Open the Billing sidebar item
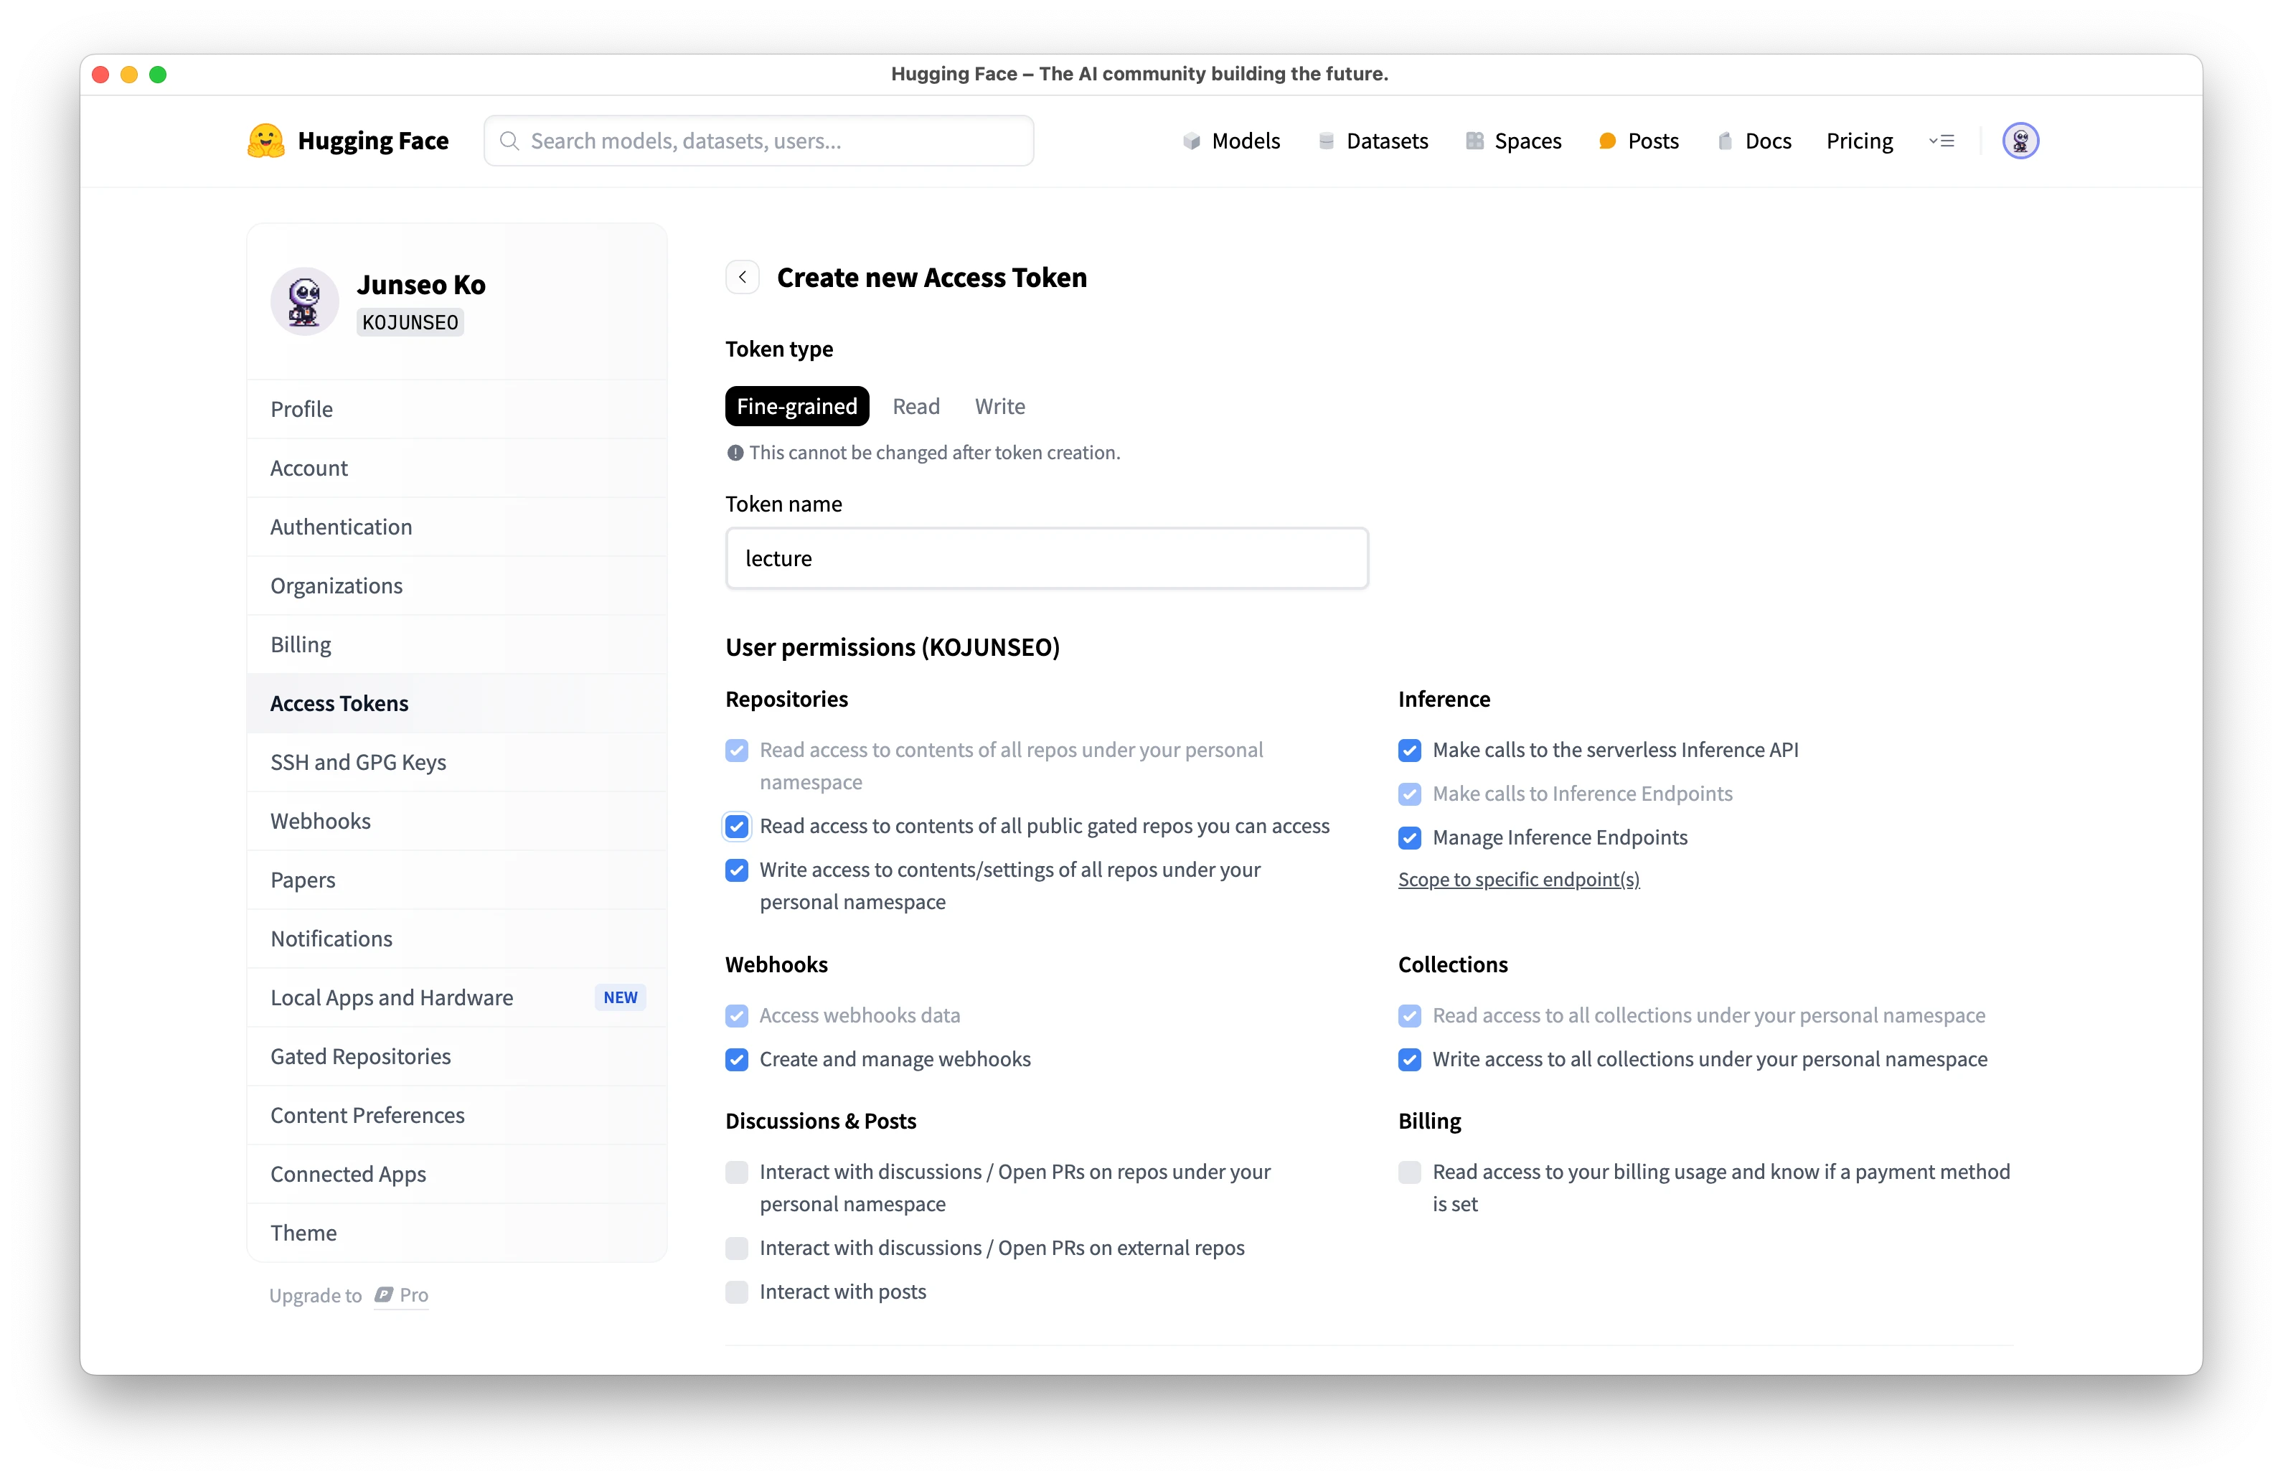Image resolution: width=2283 pixels, height=1481 pixels. coord(456,644)
